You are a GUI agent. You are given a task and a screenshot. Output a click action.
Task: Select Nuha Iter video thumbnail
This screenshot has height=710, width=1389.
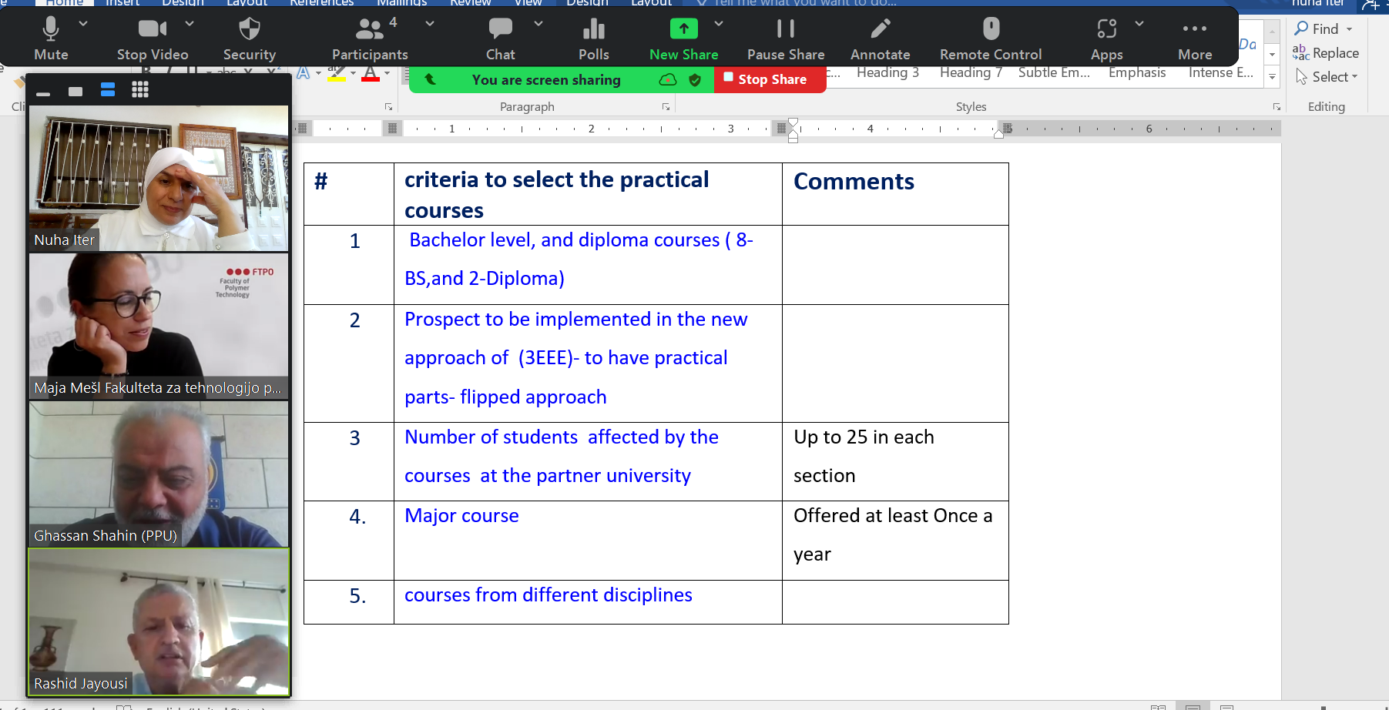159,179
